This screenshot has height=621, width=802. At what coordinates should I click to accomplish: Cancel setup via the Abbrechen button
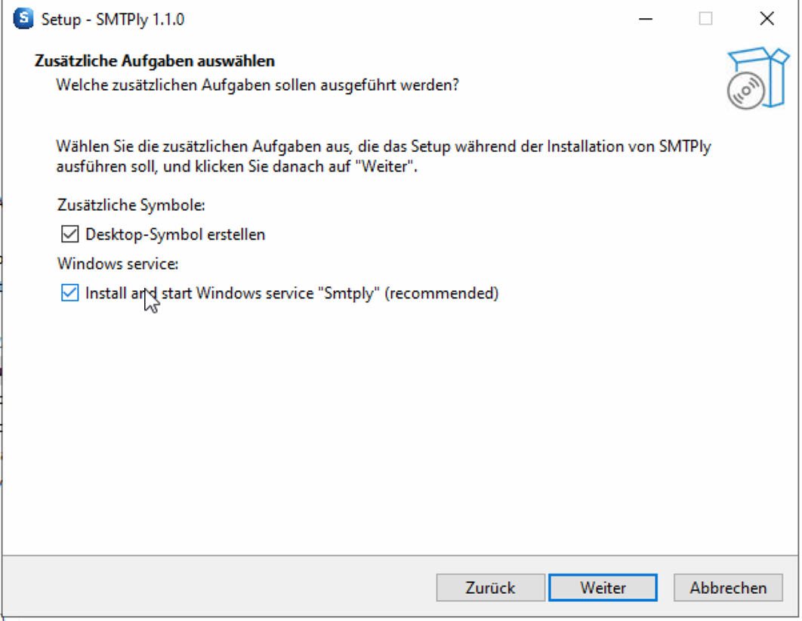[727, 587]
